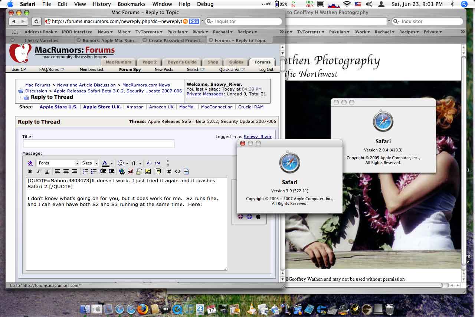Insert the Apple logo smilie
Image resolution: width=475 pixels, height=317 pixels.
coord(258,216)
